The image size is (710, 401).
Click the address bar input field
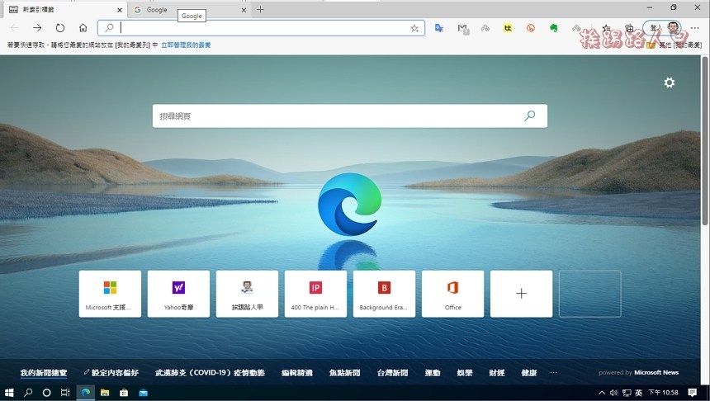tap(261, 28)
